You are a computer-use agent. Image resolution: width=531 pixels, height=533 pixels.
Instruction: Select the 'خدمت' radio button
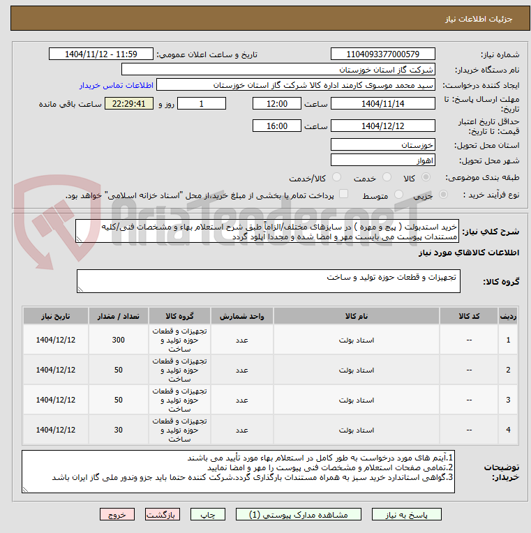point(387,177)
